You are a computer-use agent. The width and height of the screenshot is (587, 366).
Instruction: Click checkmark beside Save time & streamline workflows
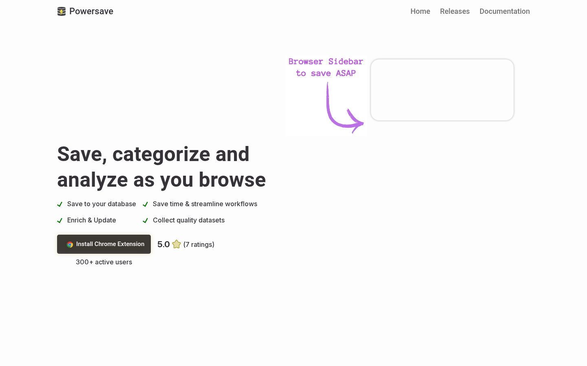tap(145, 204)
